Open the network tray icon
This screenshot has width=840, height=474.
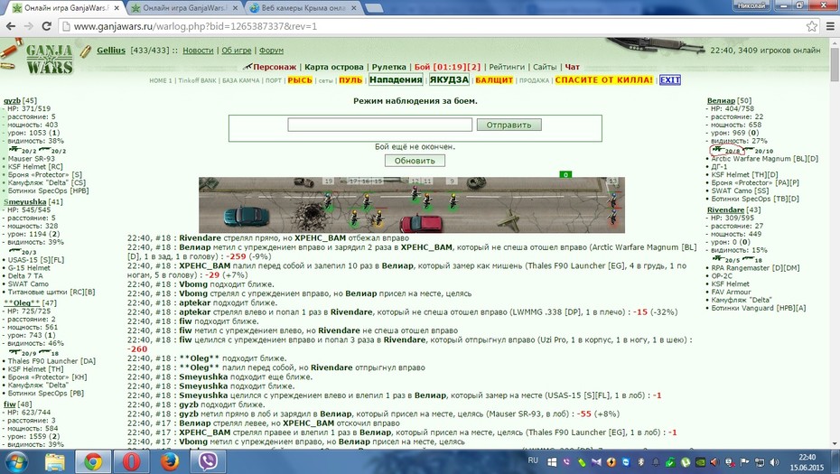point(759,461)
